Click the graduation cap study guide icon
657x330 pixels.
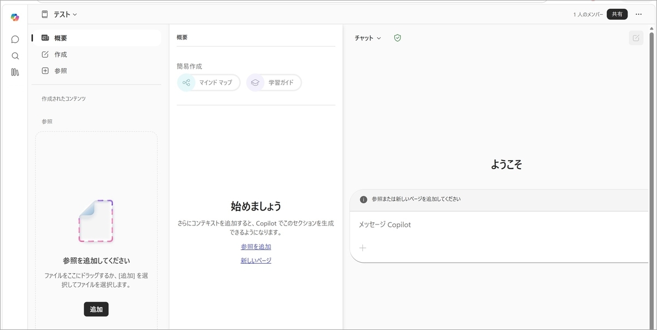[x=255, y=83]
